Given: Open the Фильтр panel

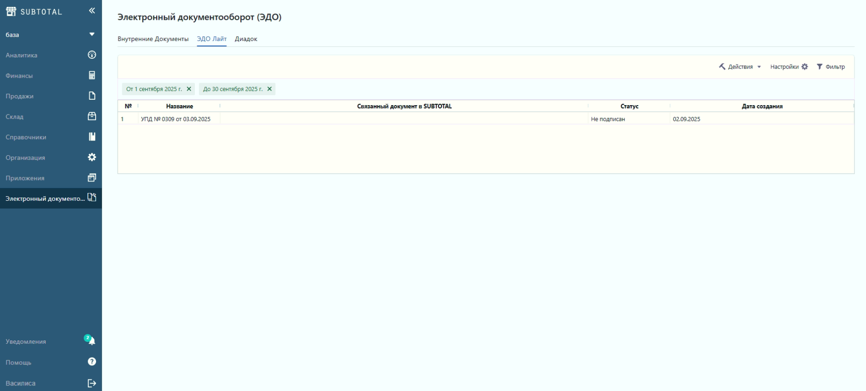Looking at the screenshot, I should tap(831, 67).
